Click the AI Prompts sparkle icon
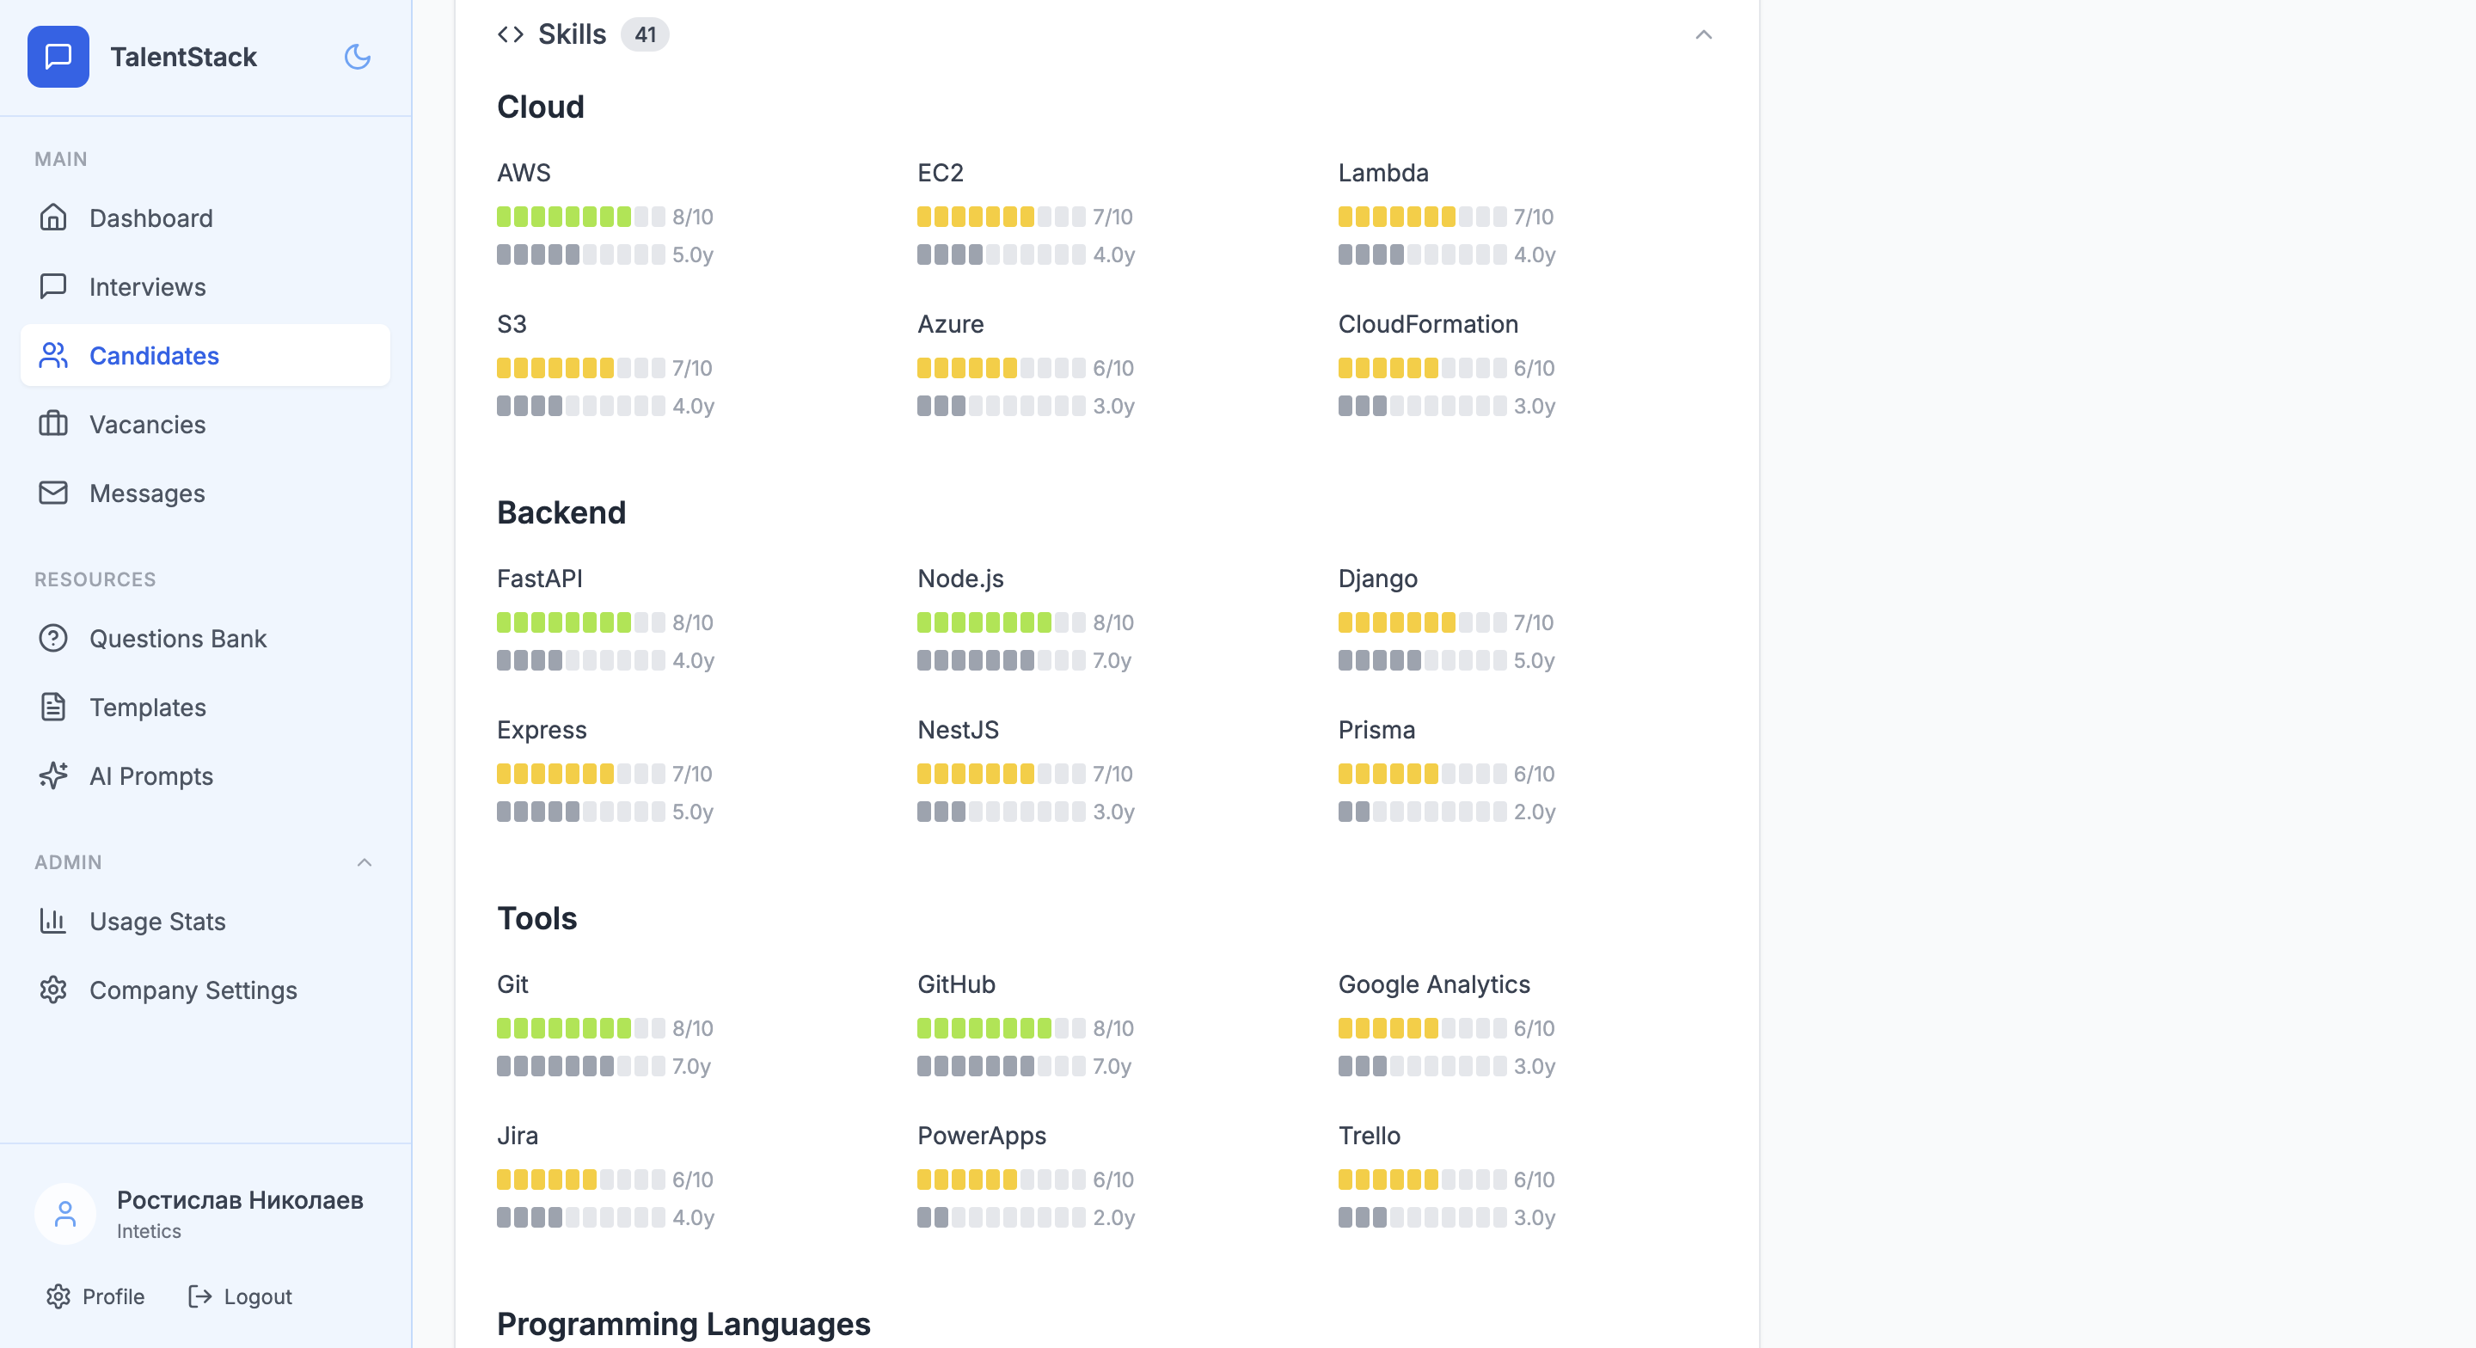 coord(52,776)
